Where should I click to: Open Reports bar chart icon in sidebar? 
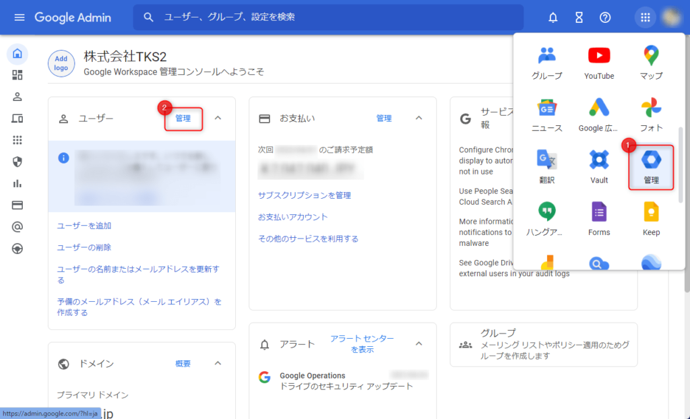tap(18, 183)
